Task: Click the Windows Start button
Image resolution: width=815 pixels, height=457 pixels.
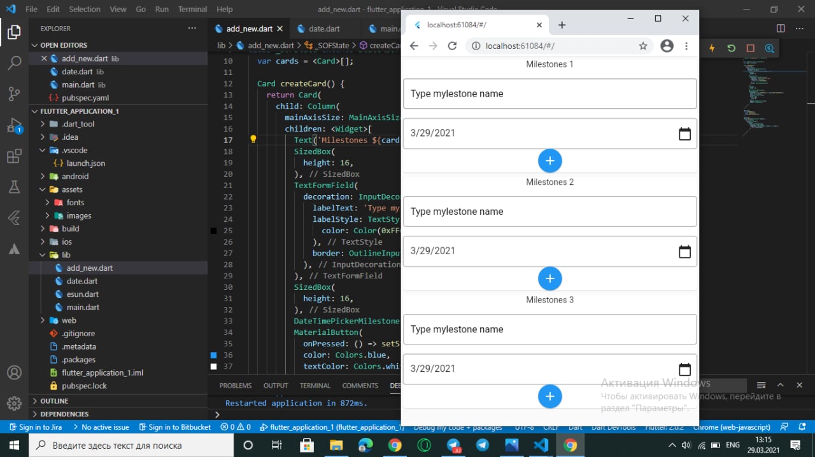Action: coord(14,445)
